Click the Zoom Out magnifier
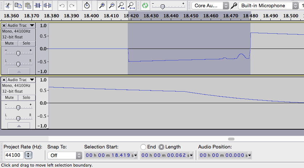Viewport: 304px width, 168px height. pos(112,5)
